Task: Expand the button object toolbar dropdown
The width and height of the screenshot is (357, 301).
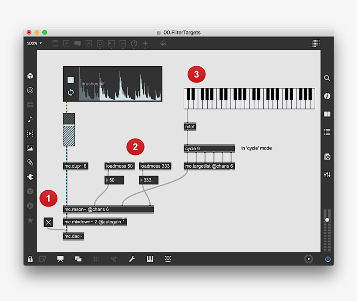Action: click(100, 44)
